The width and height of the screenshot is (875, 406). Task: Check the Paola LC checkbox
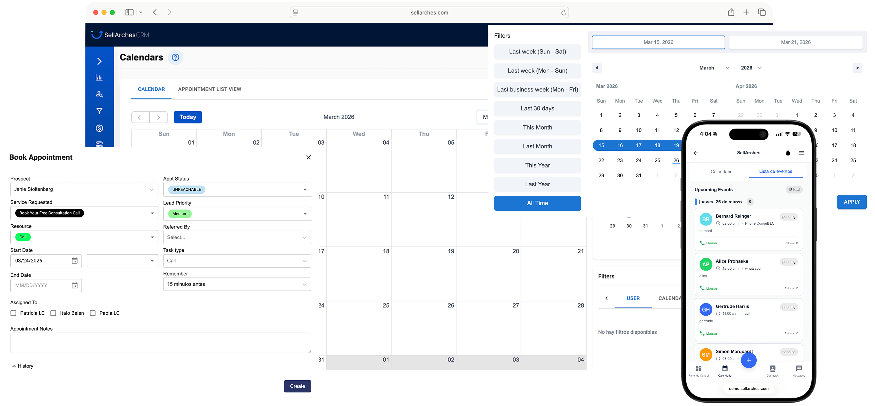[92, 313]
